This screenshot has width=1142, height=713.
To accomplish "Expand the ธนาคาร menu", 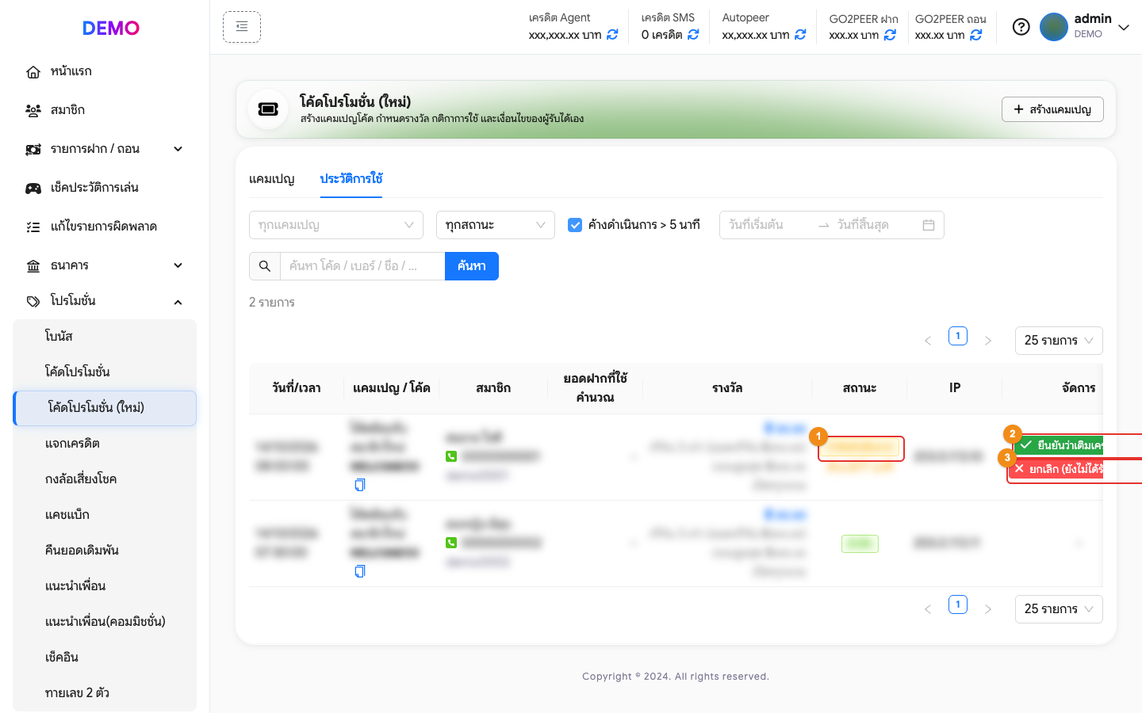I will coord(105,265).
